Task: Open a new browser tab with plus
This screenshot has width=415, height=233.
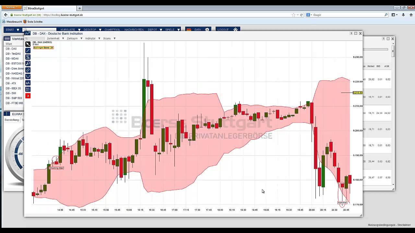Action: [79, 8]
